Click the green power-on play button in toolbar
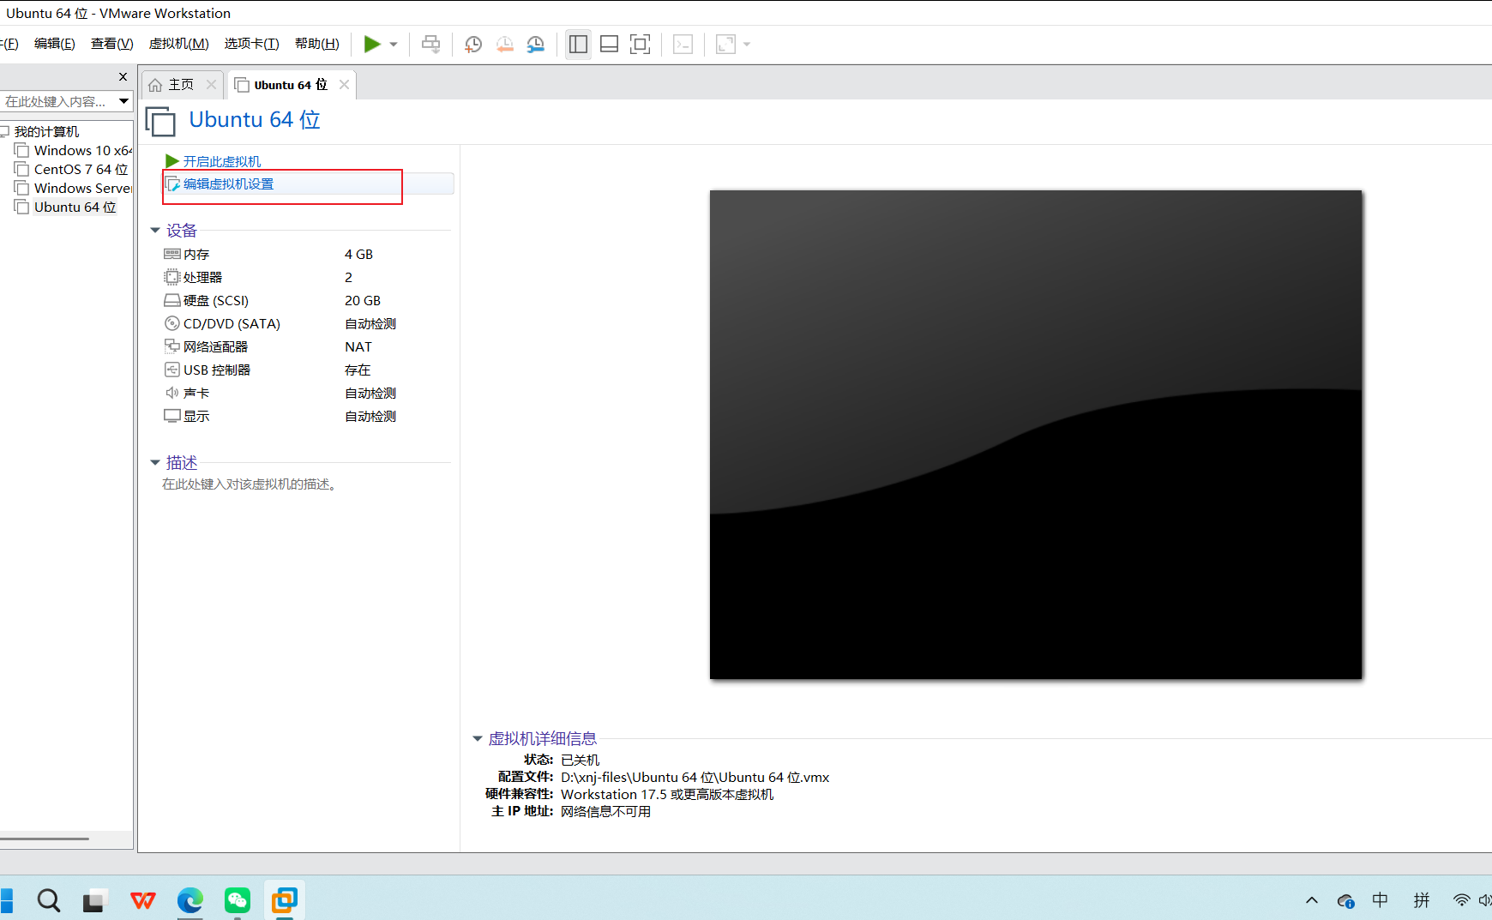 [x=372, y=44]
